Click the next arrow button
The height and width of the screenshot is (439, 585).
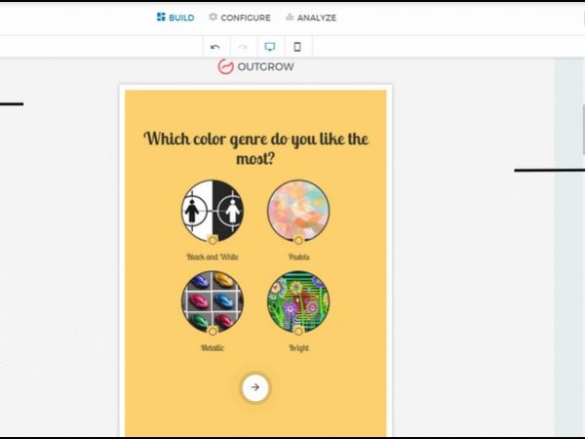255,387
